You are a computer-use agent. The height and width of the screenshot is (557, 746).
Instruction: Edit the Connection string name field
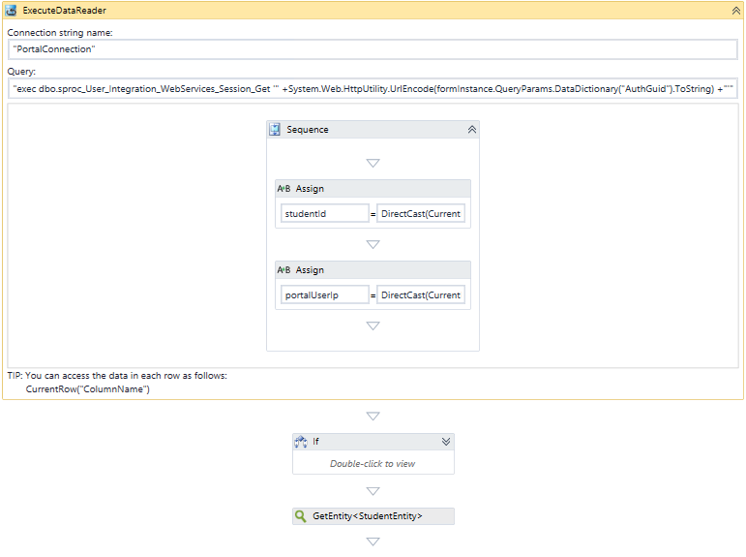[373, 49]
